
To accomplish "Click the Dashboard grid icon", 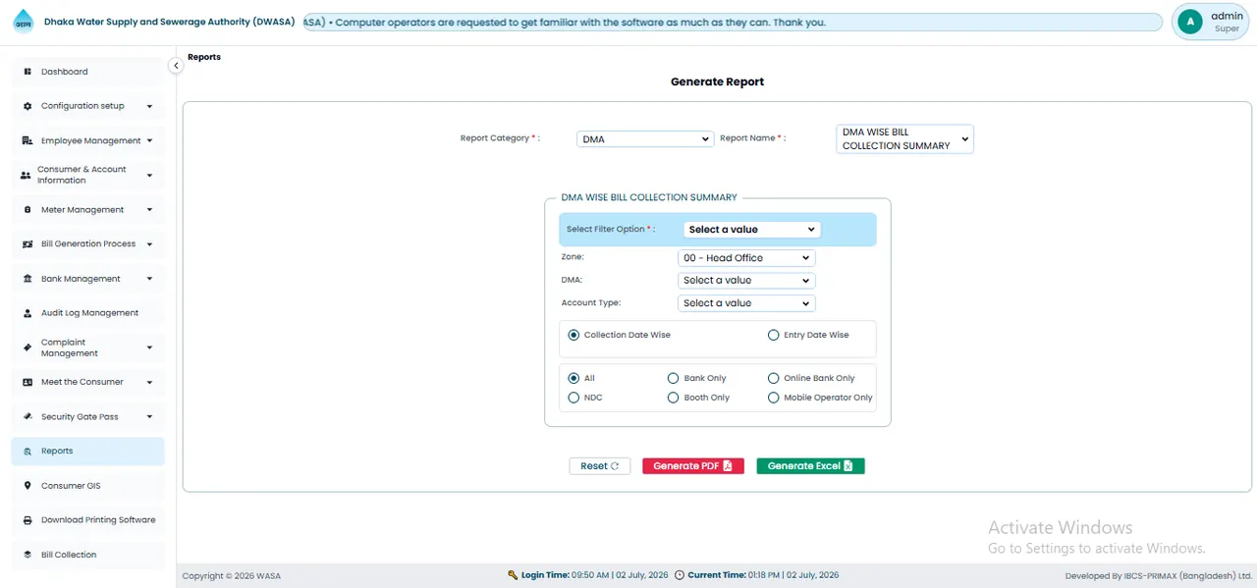I will click(27, 72).
